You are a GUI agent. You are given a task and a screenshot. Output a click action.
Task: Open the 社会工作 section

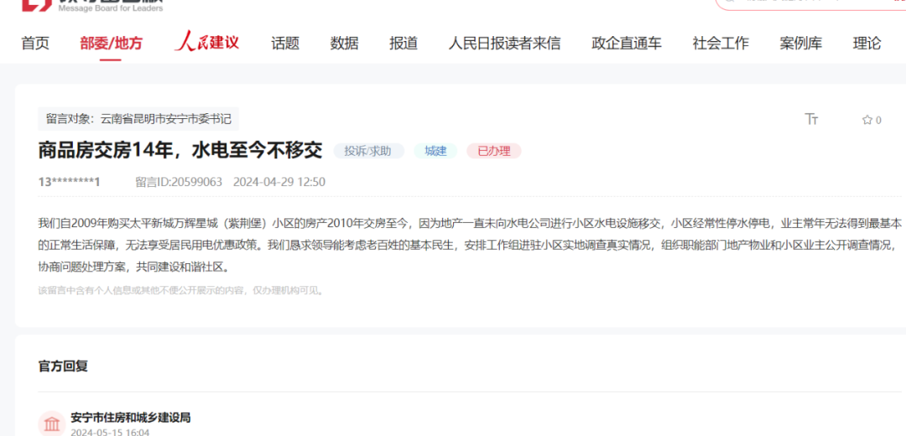coord(721,44)
